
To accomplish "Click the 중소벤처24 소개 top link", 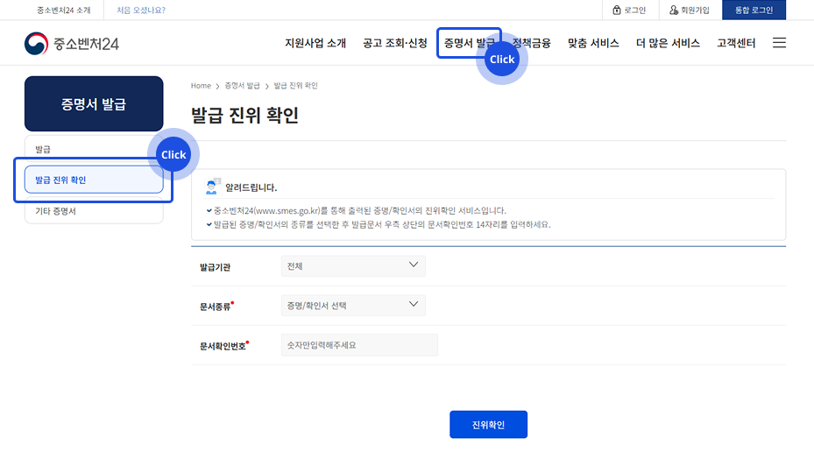I will (x=63, y=11).
